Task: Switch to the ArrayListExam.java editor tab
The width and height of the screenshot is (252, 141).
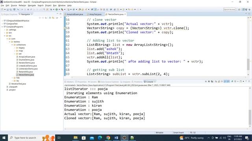Action: click(75, 14)
